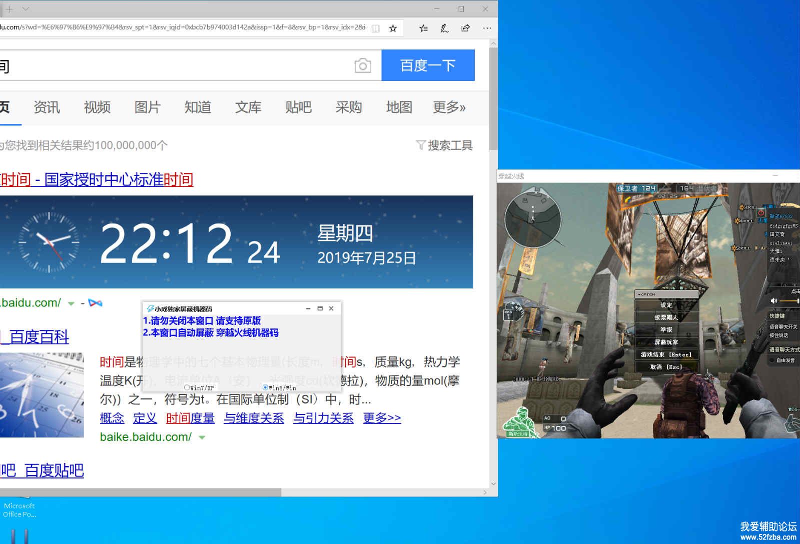The image size is (800, 544).
Task: Open 与引力关系 sublink
Action: click(323, 418)
